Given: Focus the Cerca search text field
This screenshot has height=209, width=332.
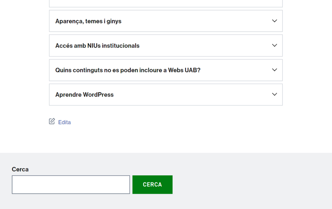Looking at the screenshot, I should click(x=71, y=185).
